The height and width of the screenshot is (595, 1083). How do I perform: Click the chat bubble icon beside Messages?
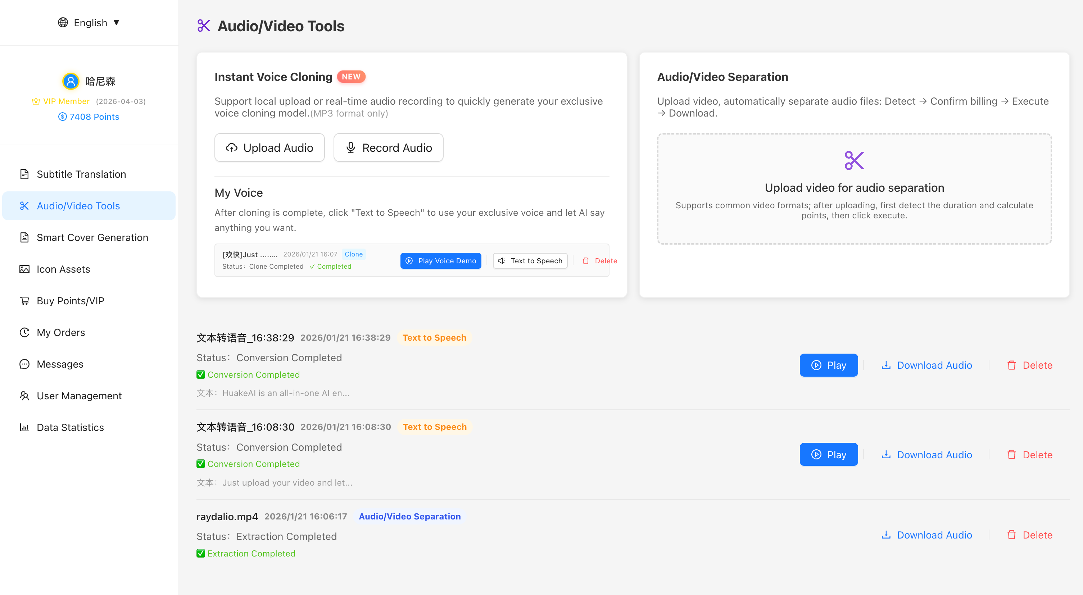point(24,364)
